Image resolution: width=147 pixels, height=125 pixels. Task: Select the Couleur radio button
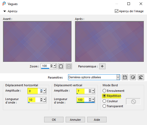[x=104, y=101]
